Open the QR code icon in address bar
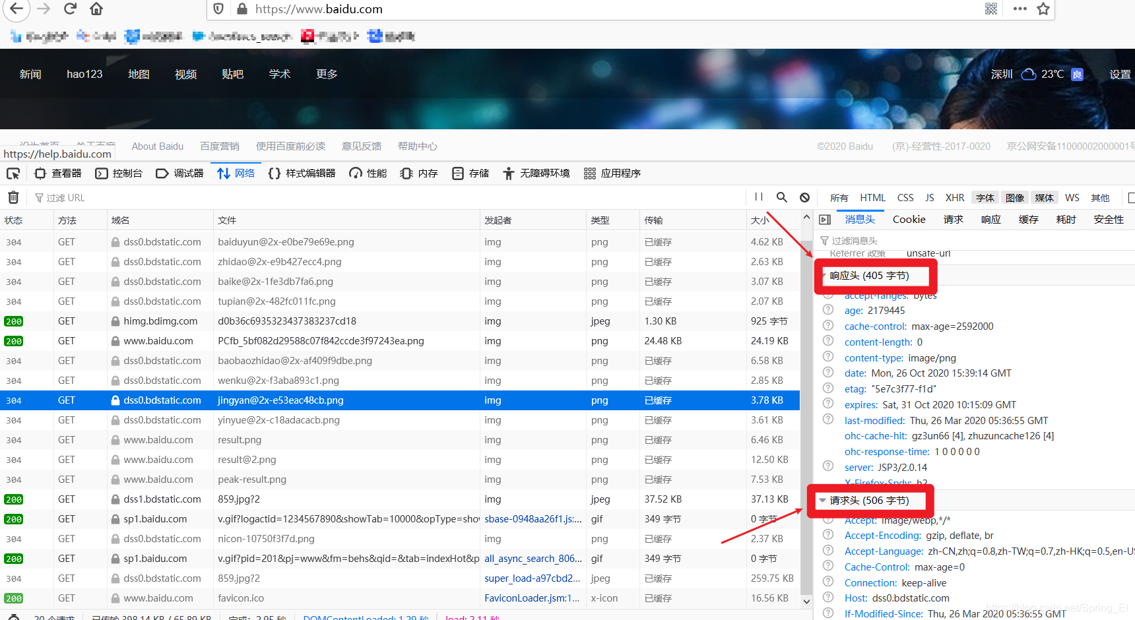This screenshot has height=620, width=1135. click(990, 9)
